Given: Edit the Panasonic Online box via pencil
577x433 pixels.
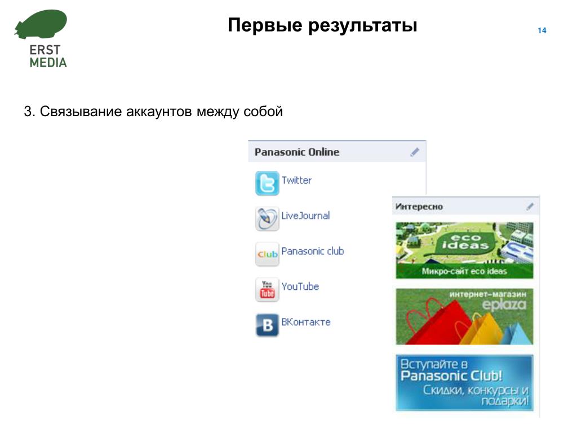Looking at the screenshot, I should click(415, 152).
